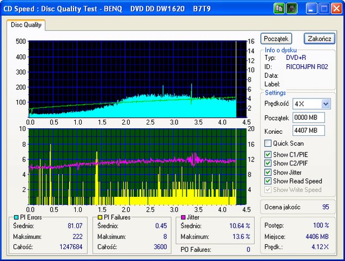Close the CD Speed window
The image size is (345, 261).
tap(336, 9)
